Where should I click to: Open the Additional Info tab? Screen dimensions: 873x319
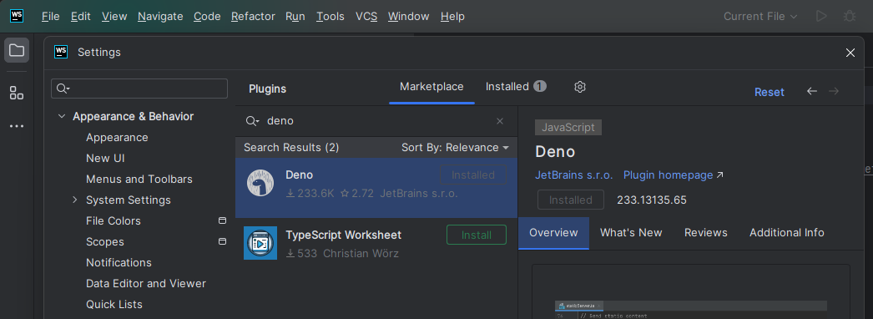(787, 233)
